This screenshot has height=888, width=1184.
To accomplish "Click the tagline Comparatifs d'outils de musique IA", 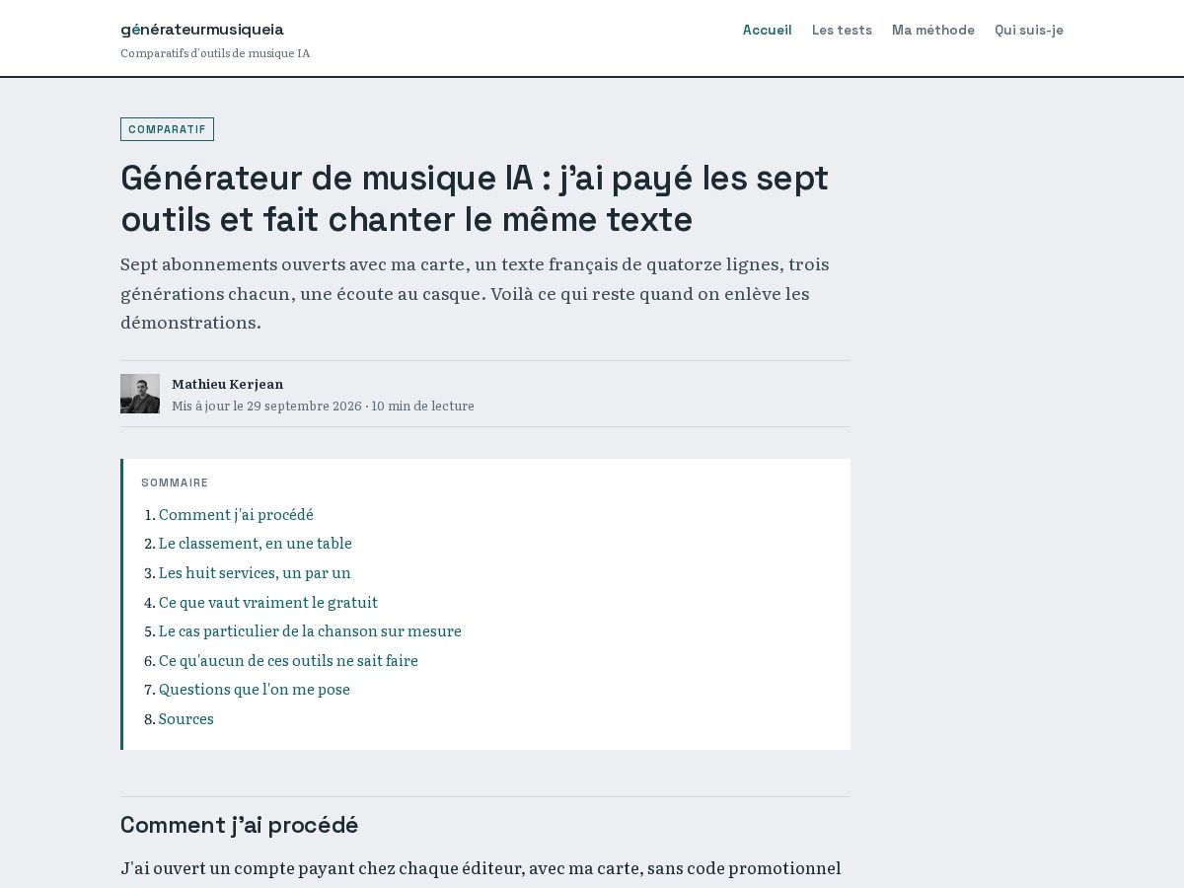I will (215, 53).
